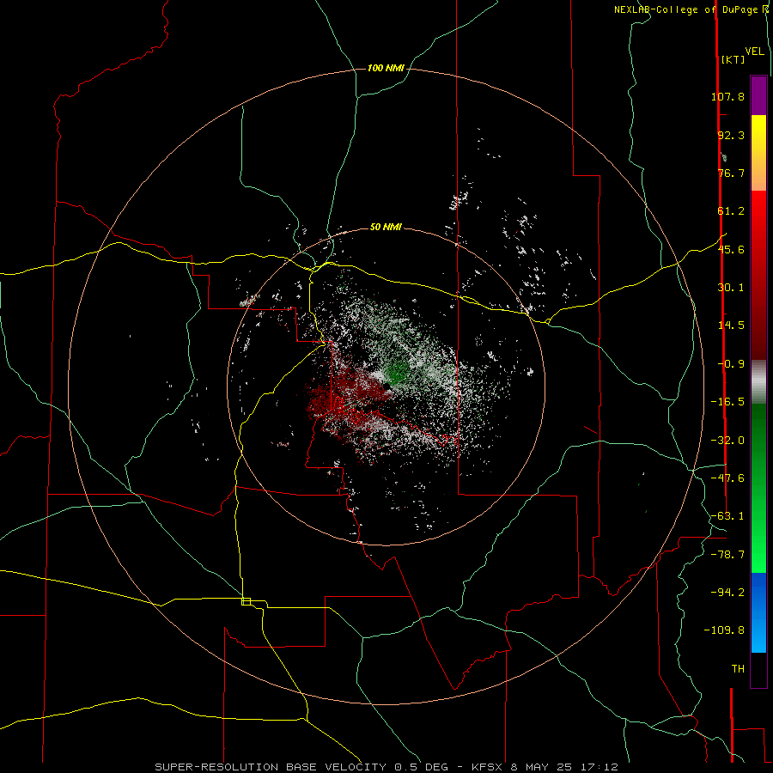
Task: Click the KFSX station identifier in the caption
Action: tap(489, 767)
